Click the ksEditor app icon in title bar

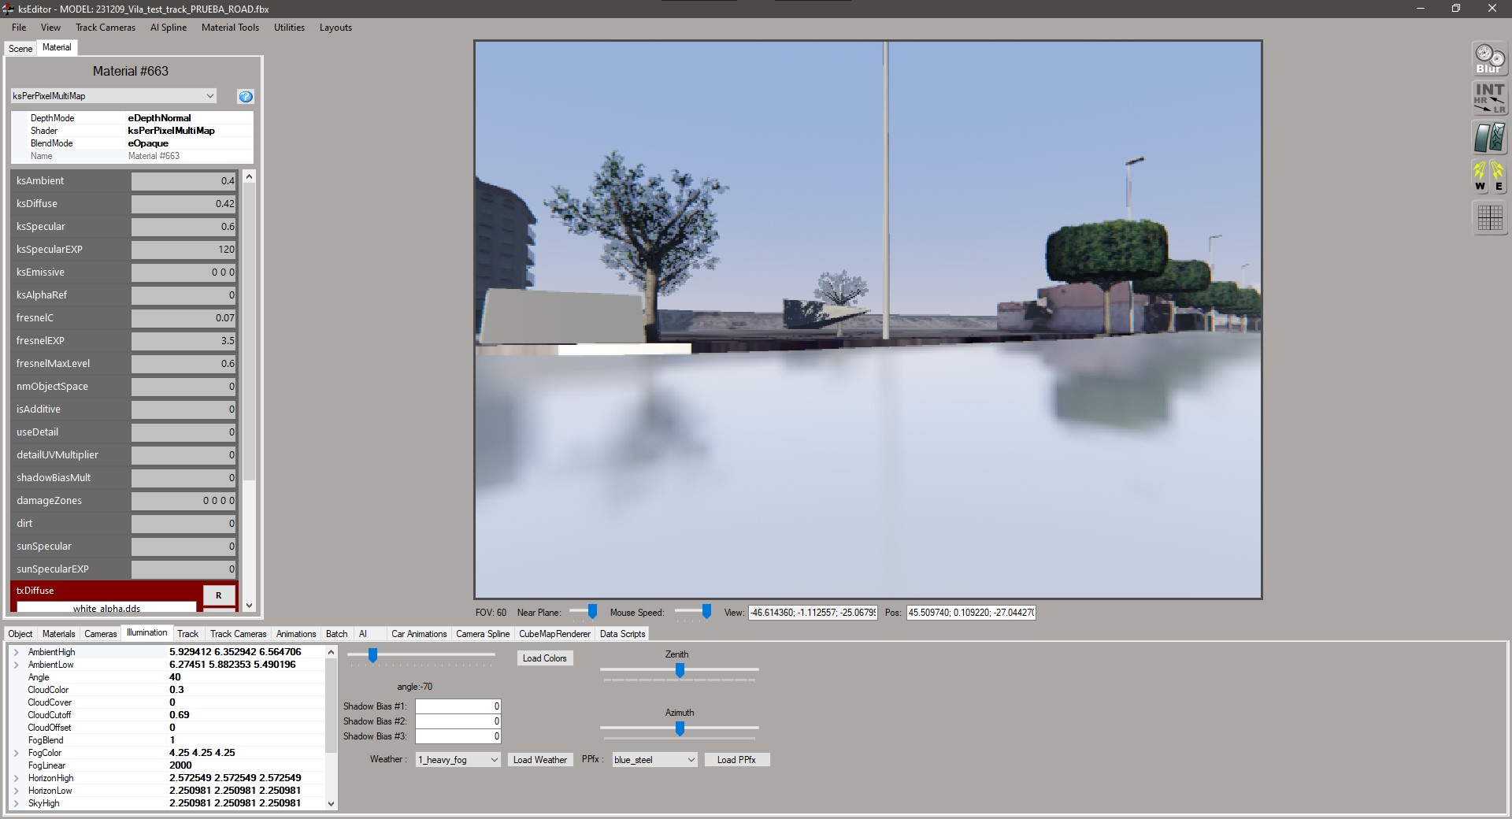(x=9, y=9)
